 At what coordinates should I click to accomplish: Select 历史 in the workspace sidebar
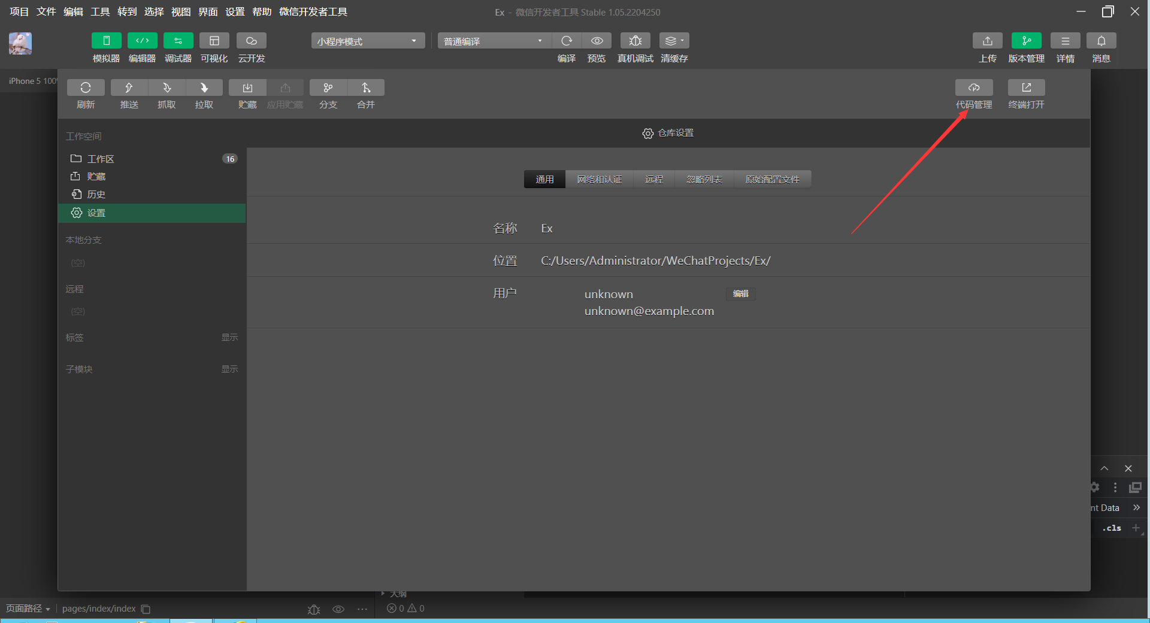(x=152, y=195)
